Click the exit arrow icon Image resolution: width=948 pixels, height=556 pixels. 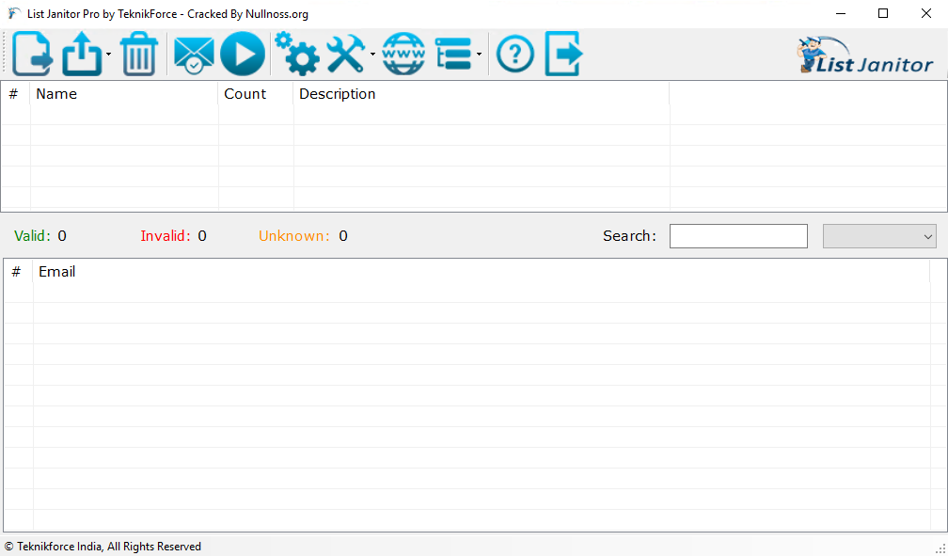[x=563, y=54]
